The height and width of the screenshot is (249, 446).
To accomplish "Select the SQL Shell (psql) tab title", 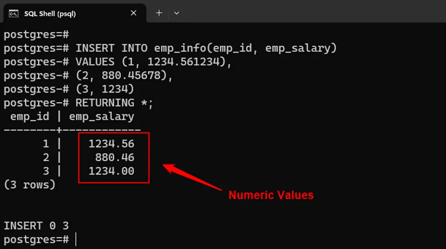I will [50, 14].
